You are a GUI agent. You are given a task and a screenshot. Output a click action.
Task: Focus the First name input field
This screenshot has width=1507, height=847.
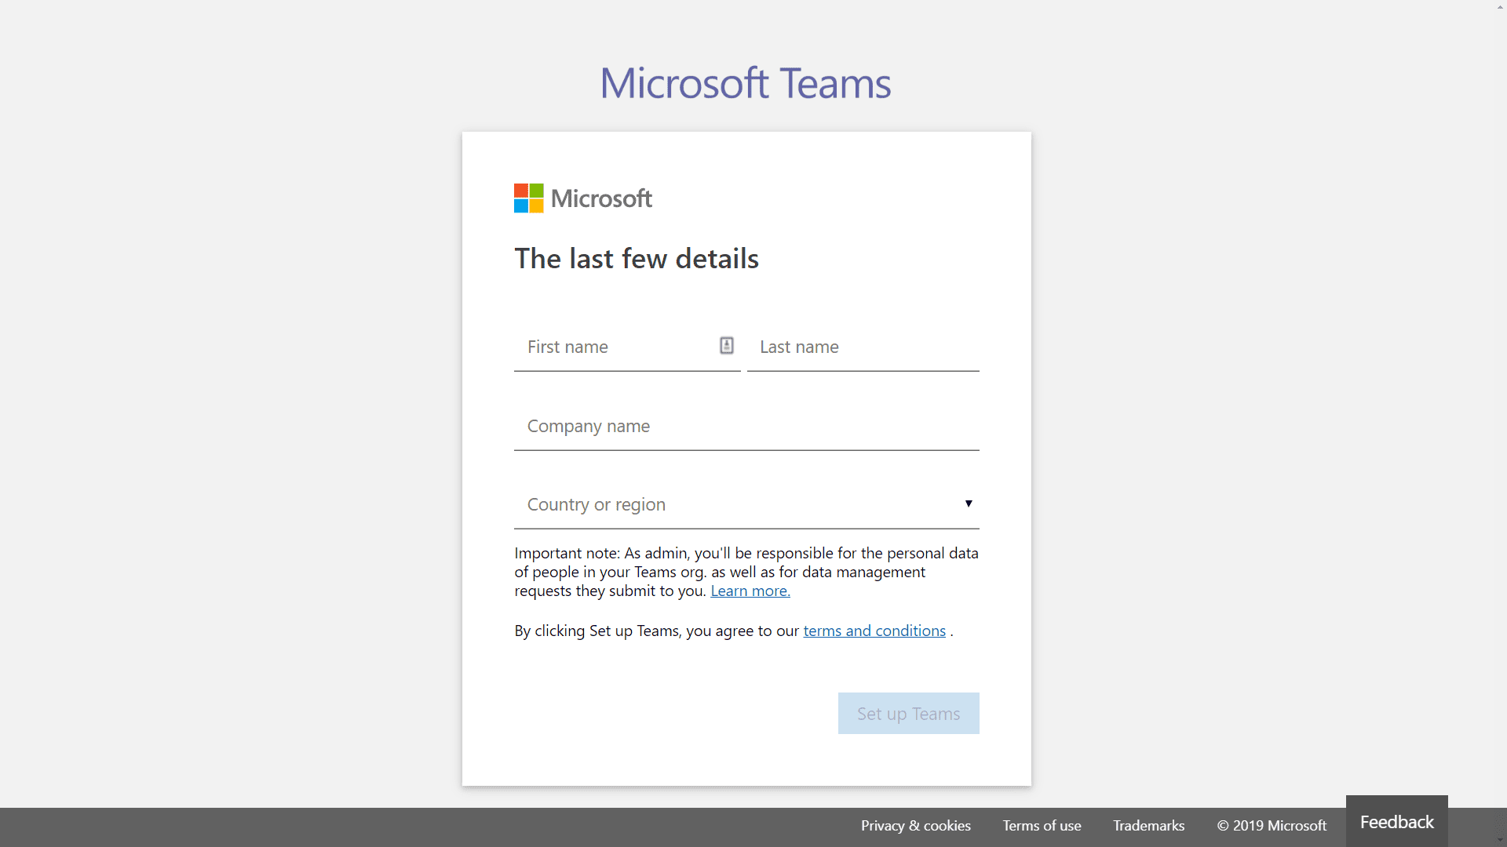pyautogui.click(x=627, y=347)
